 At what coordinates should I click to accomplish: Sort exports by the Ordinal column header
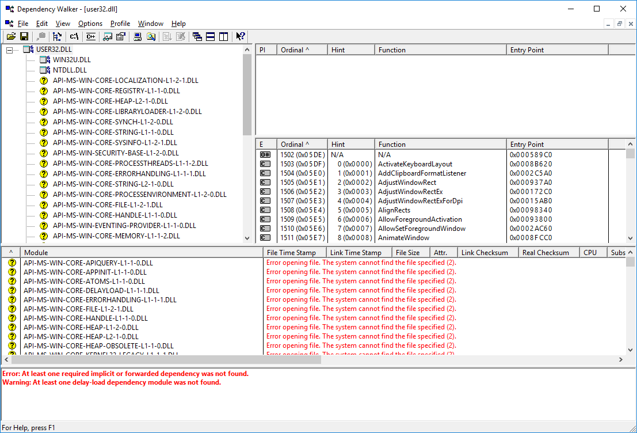(302, 145)
